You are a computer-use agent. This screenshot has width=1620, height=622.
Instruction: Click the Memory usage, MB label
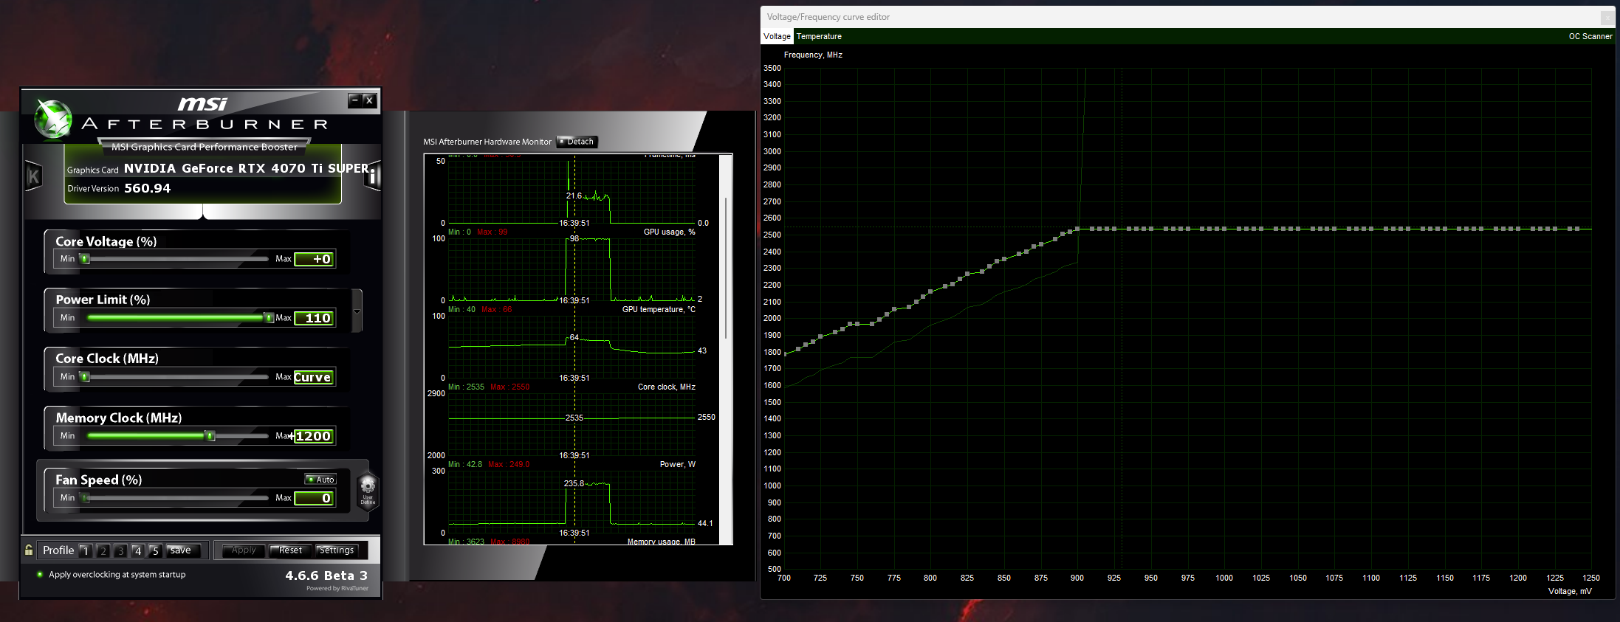click(x=662, y=542)
